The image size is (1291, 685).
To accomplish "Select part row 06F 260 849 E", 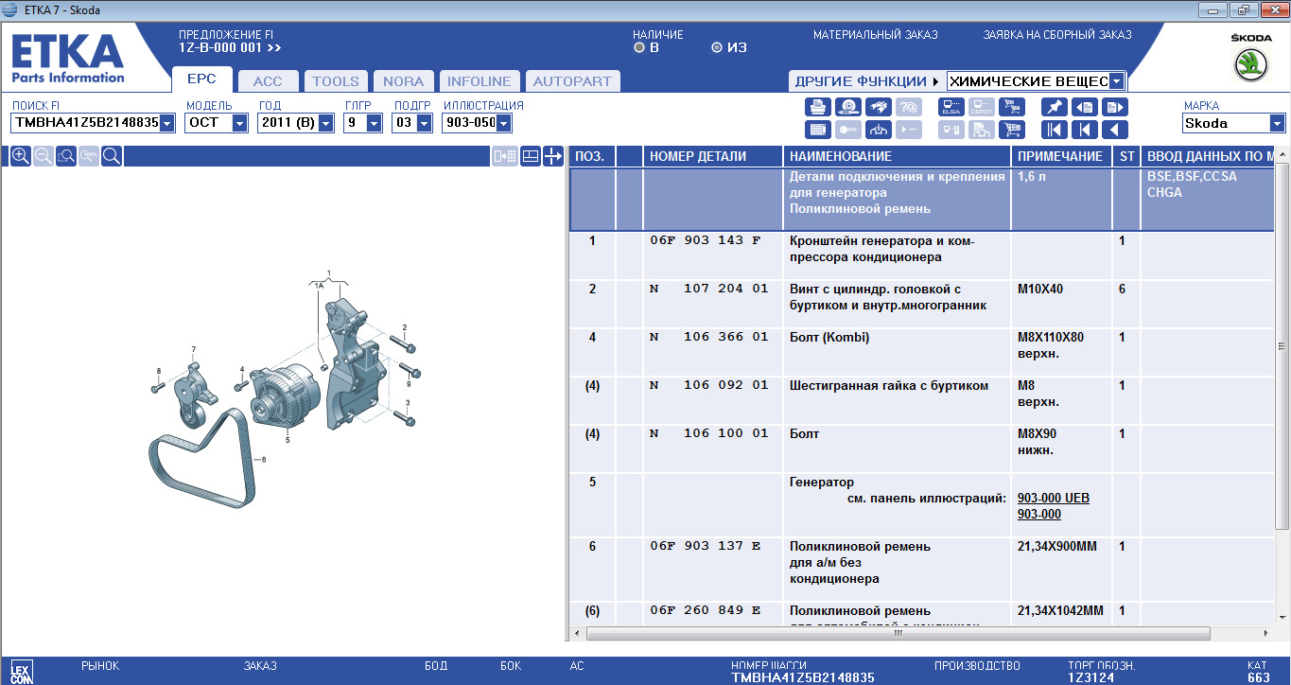I will [922, 613].
